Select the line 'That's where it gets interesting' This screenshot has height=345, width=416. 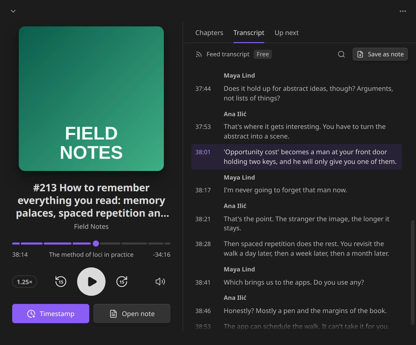click(304, 131)
